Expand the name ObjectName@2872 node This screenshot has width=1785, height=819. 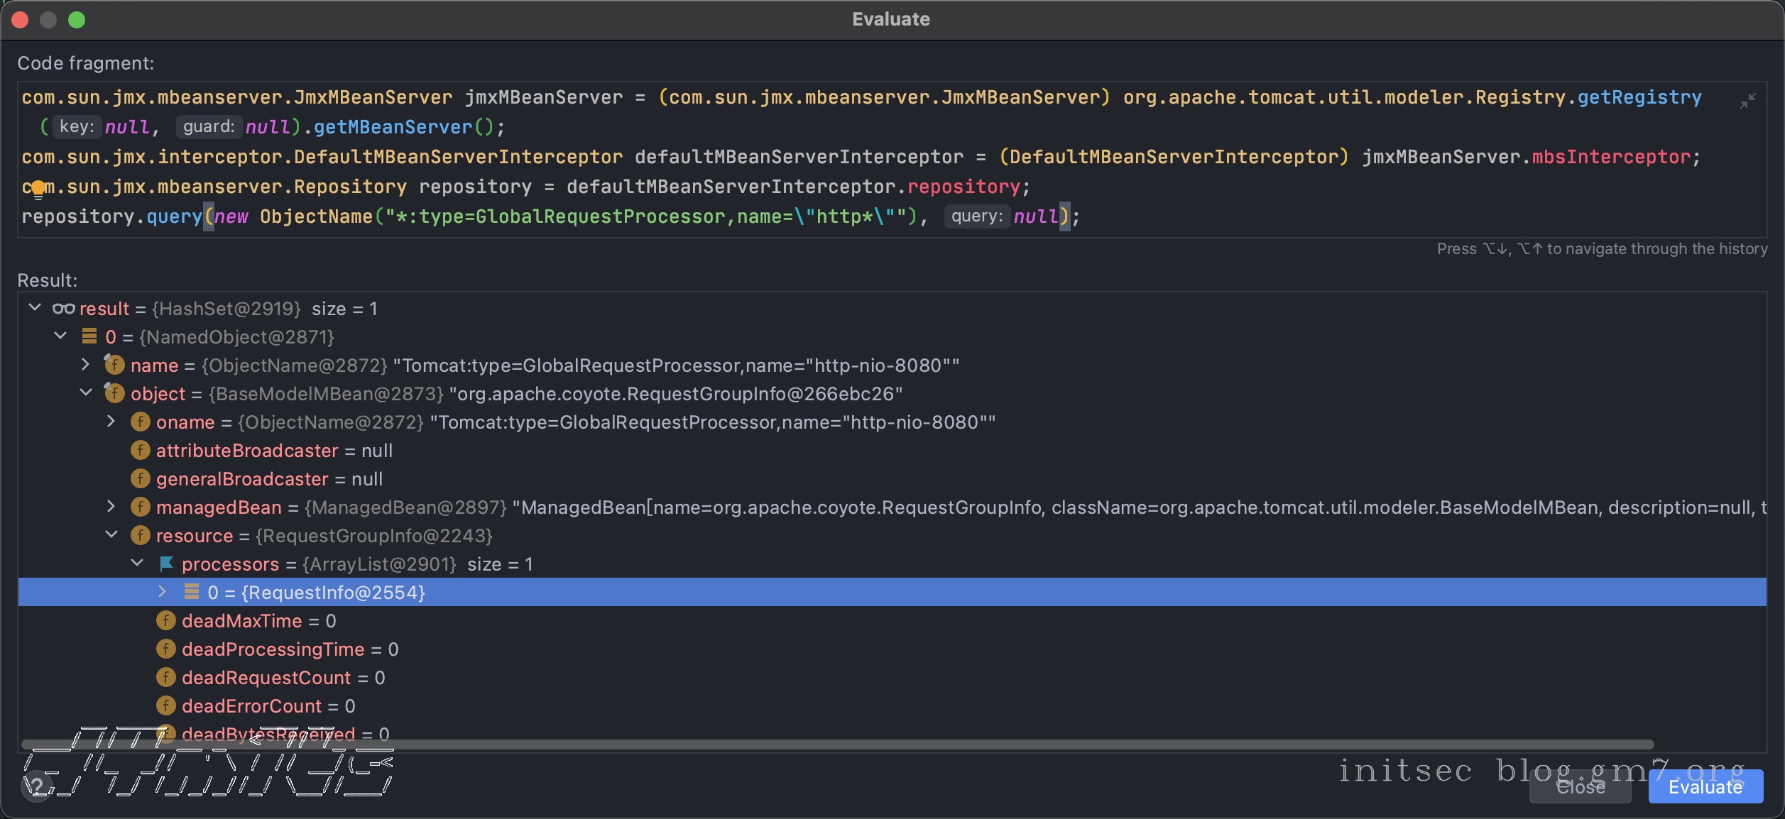85,365
